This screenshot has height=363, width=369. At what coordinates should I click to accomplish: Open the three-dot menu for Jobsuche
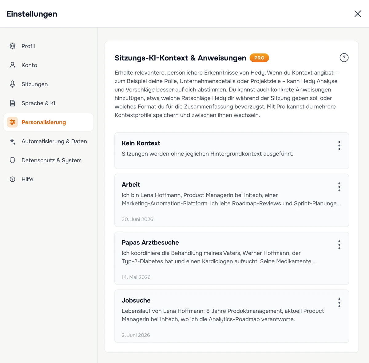coord(339,303)
